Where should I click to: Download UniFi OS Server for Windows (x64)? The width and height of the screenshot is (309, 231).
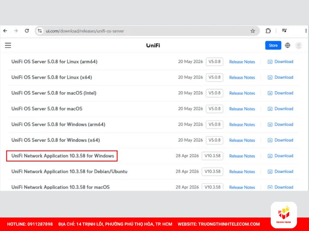(280, 140)
